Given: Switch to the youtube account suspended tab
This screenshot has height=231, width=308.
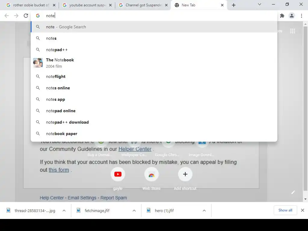Looking at the screenshot, I should tap(87, 5).
